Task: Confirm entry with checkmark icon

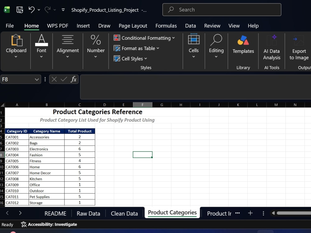Action: point(64,79)
